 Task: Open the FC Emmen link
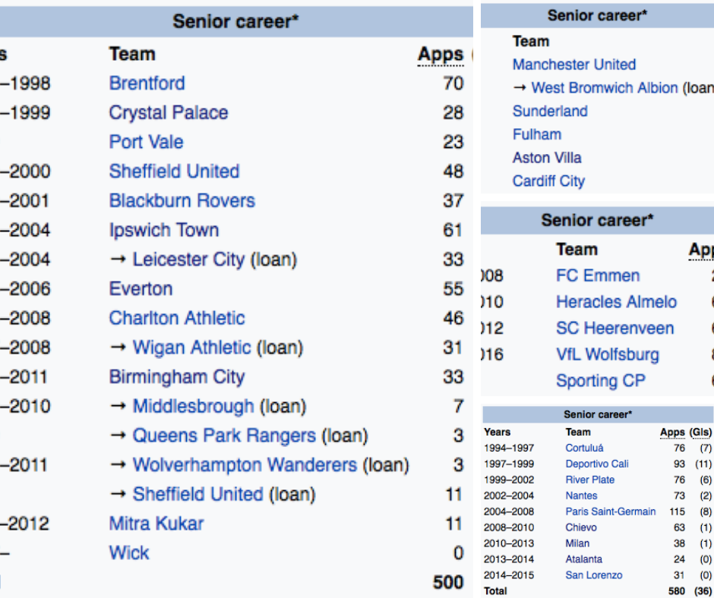(x=598, y=275)
